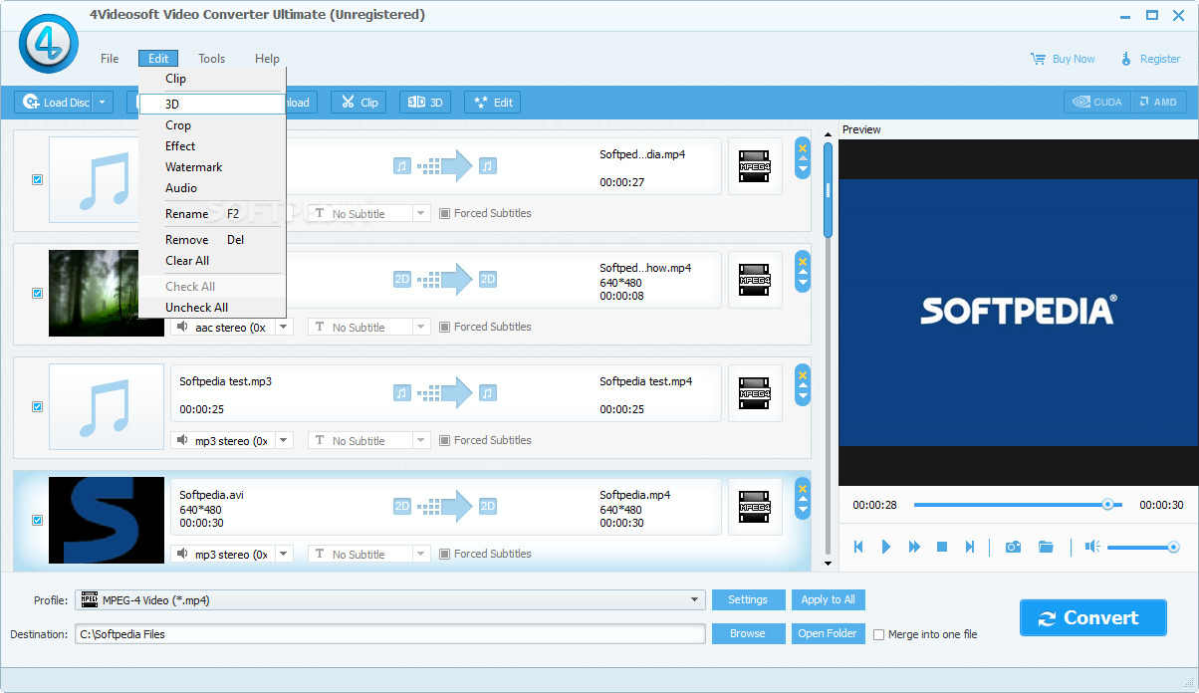Click the Open Folder button

[x=828, y=633]
